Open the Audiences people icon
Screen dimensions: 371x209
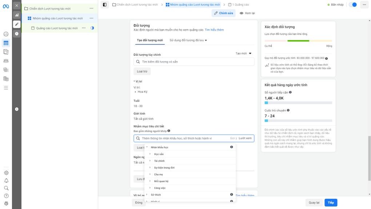pos(6,61)
